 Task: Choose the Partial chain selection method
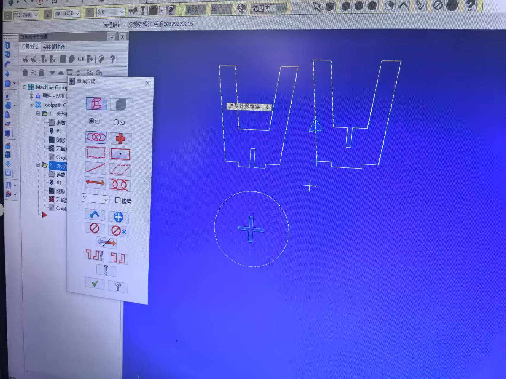pyautogui.click(x=120, y=185)
